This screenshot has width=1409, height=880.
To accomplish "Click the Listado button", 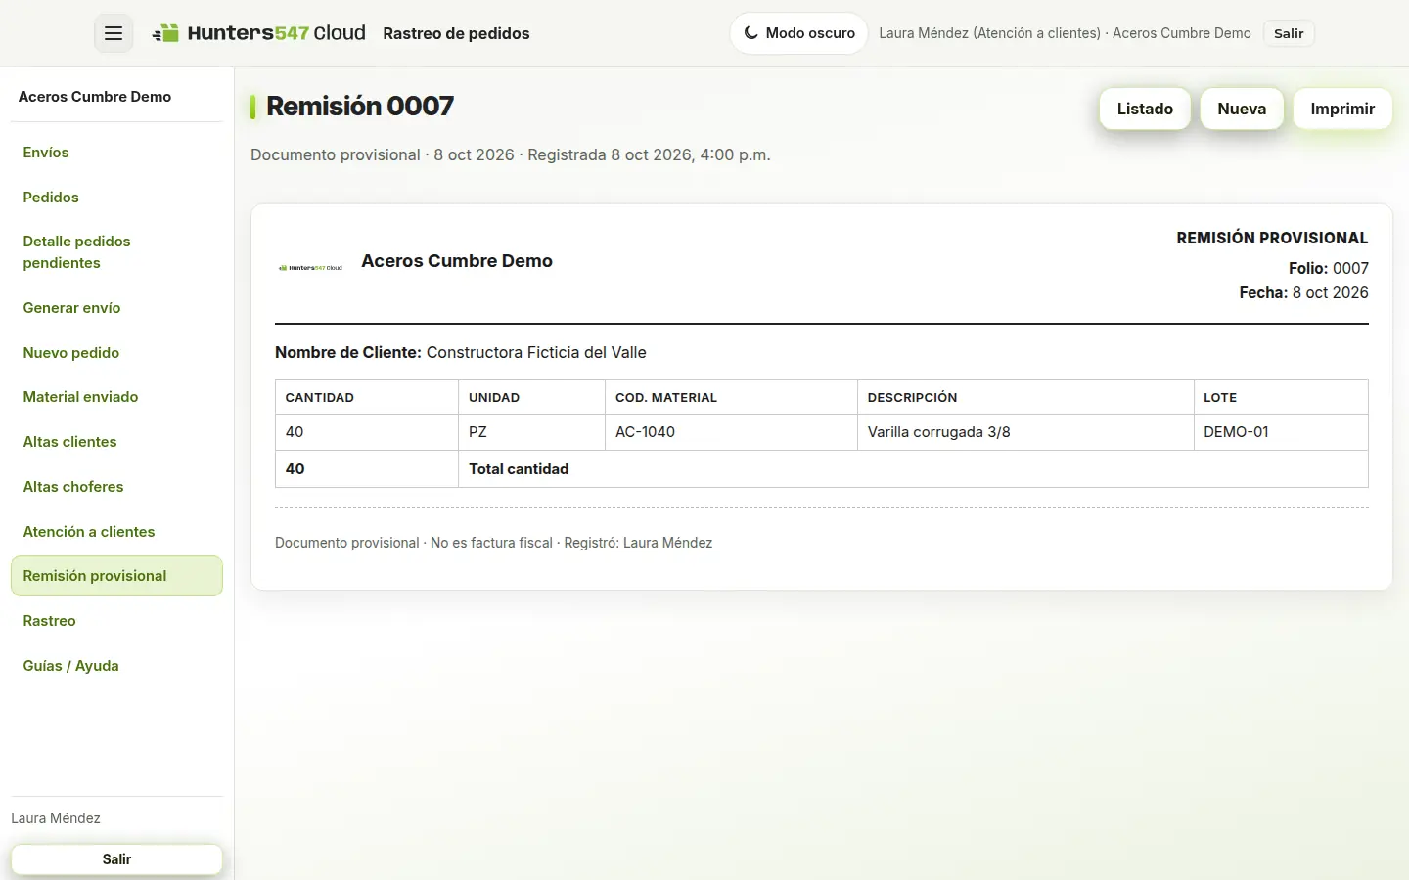I will coord(1145,109).
